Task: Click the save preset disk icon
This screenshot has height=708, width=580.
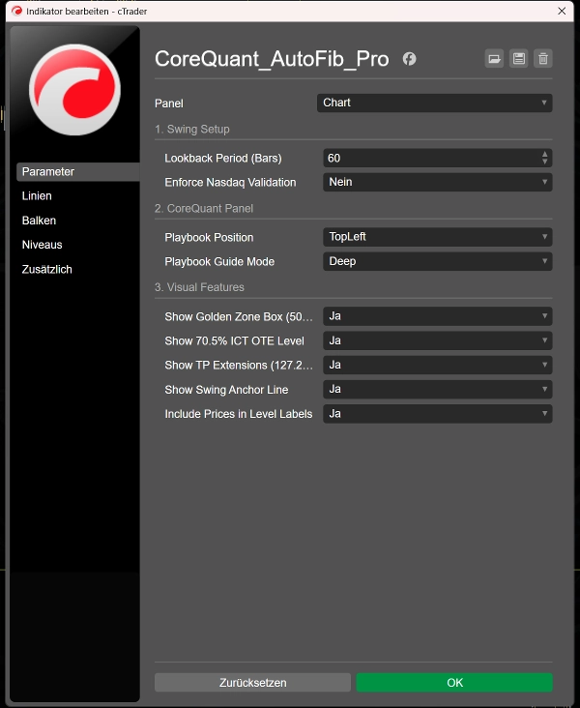Action: [x=518, y=59]
